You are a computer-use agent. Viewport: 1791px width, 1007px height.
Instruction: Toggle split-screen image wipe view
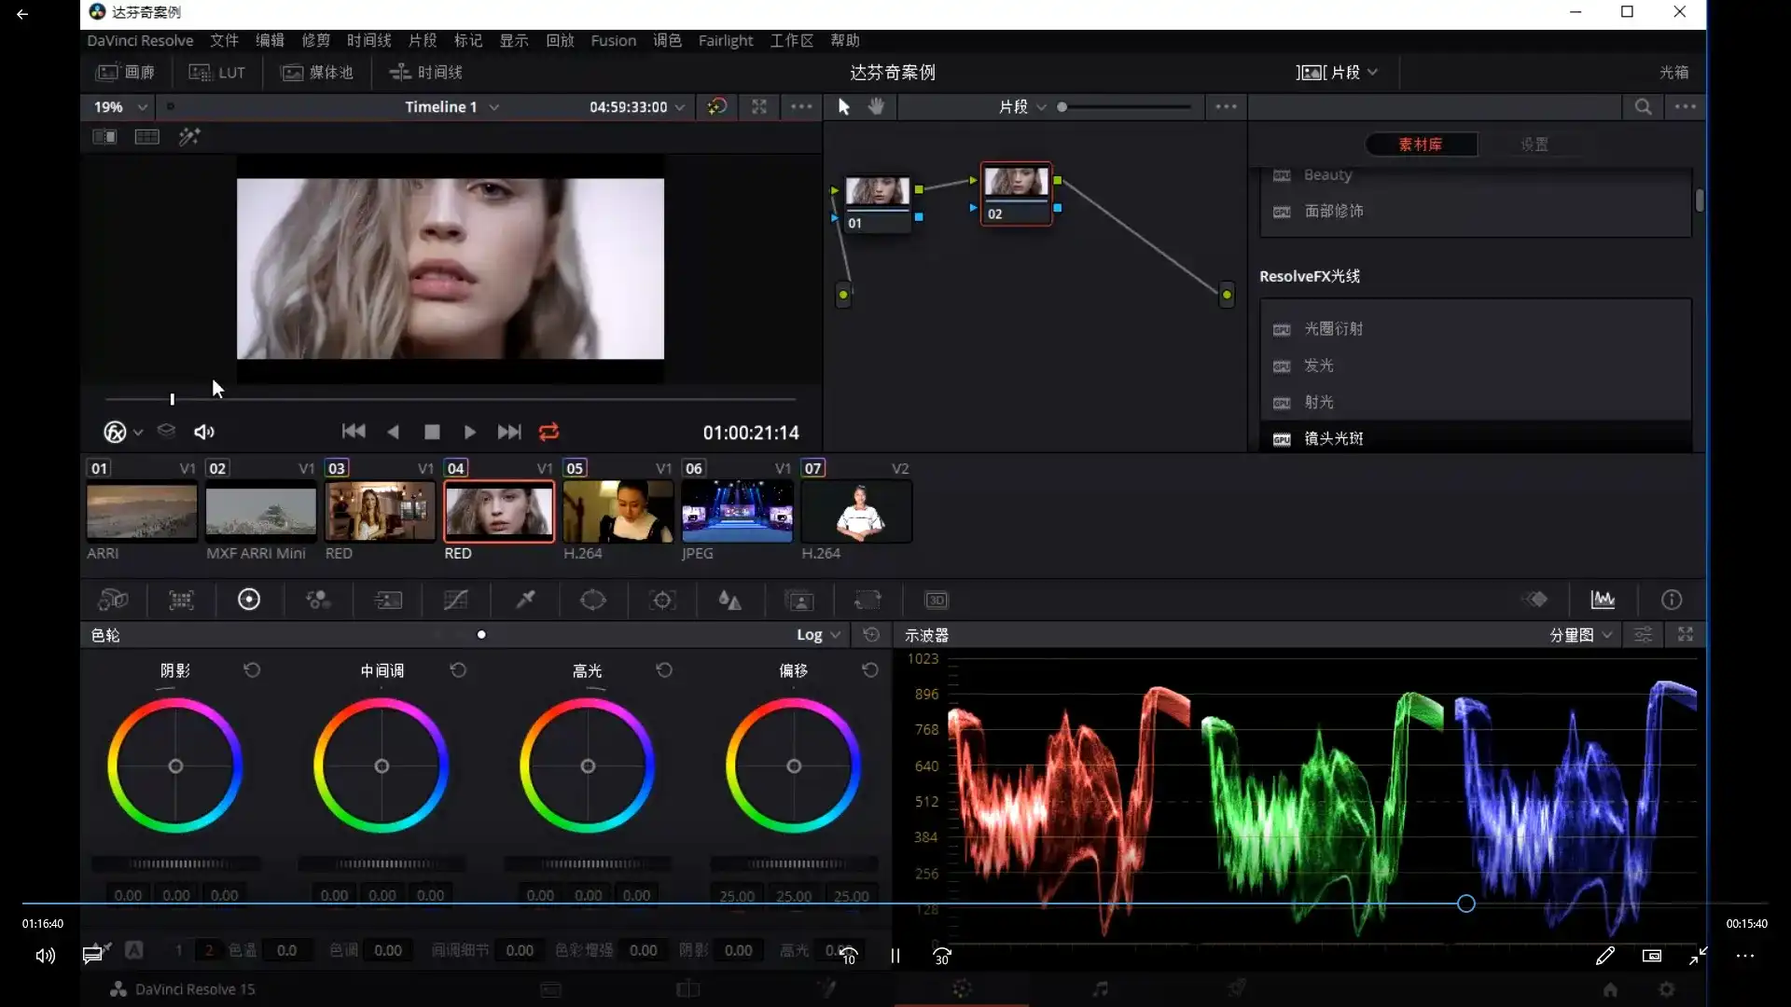click(x=104, y=137)
